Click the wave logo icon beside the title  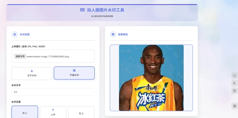(x=82, y=10)
